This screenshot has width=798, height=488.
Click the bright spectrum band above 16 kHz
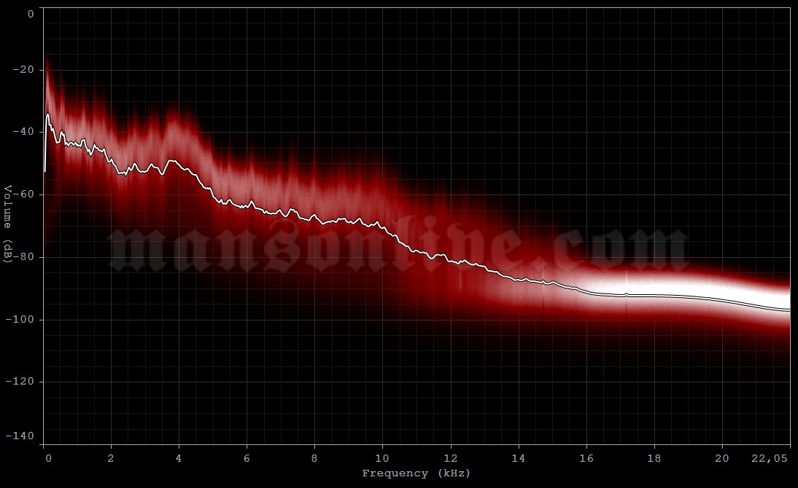(656, 284)
